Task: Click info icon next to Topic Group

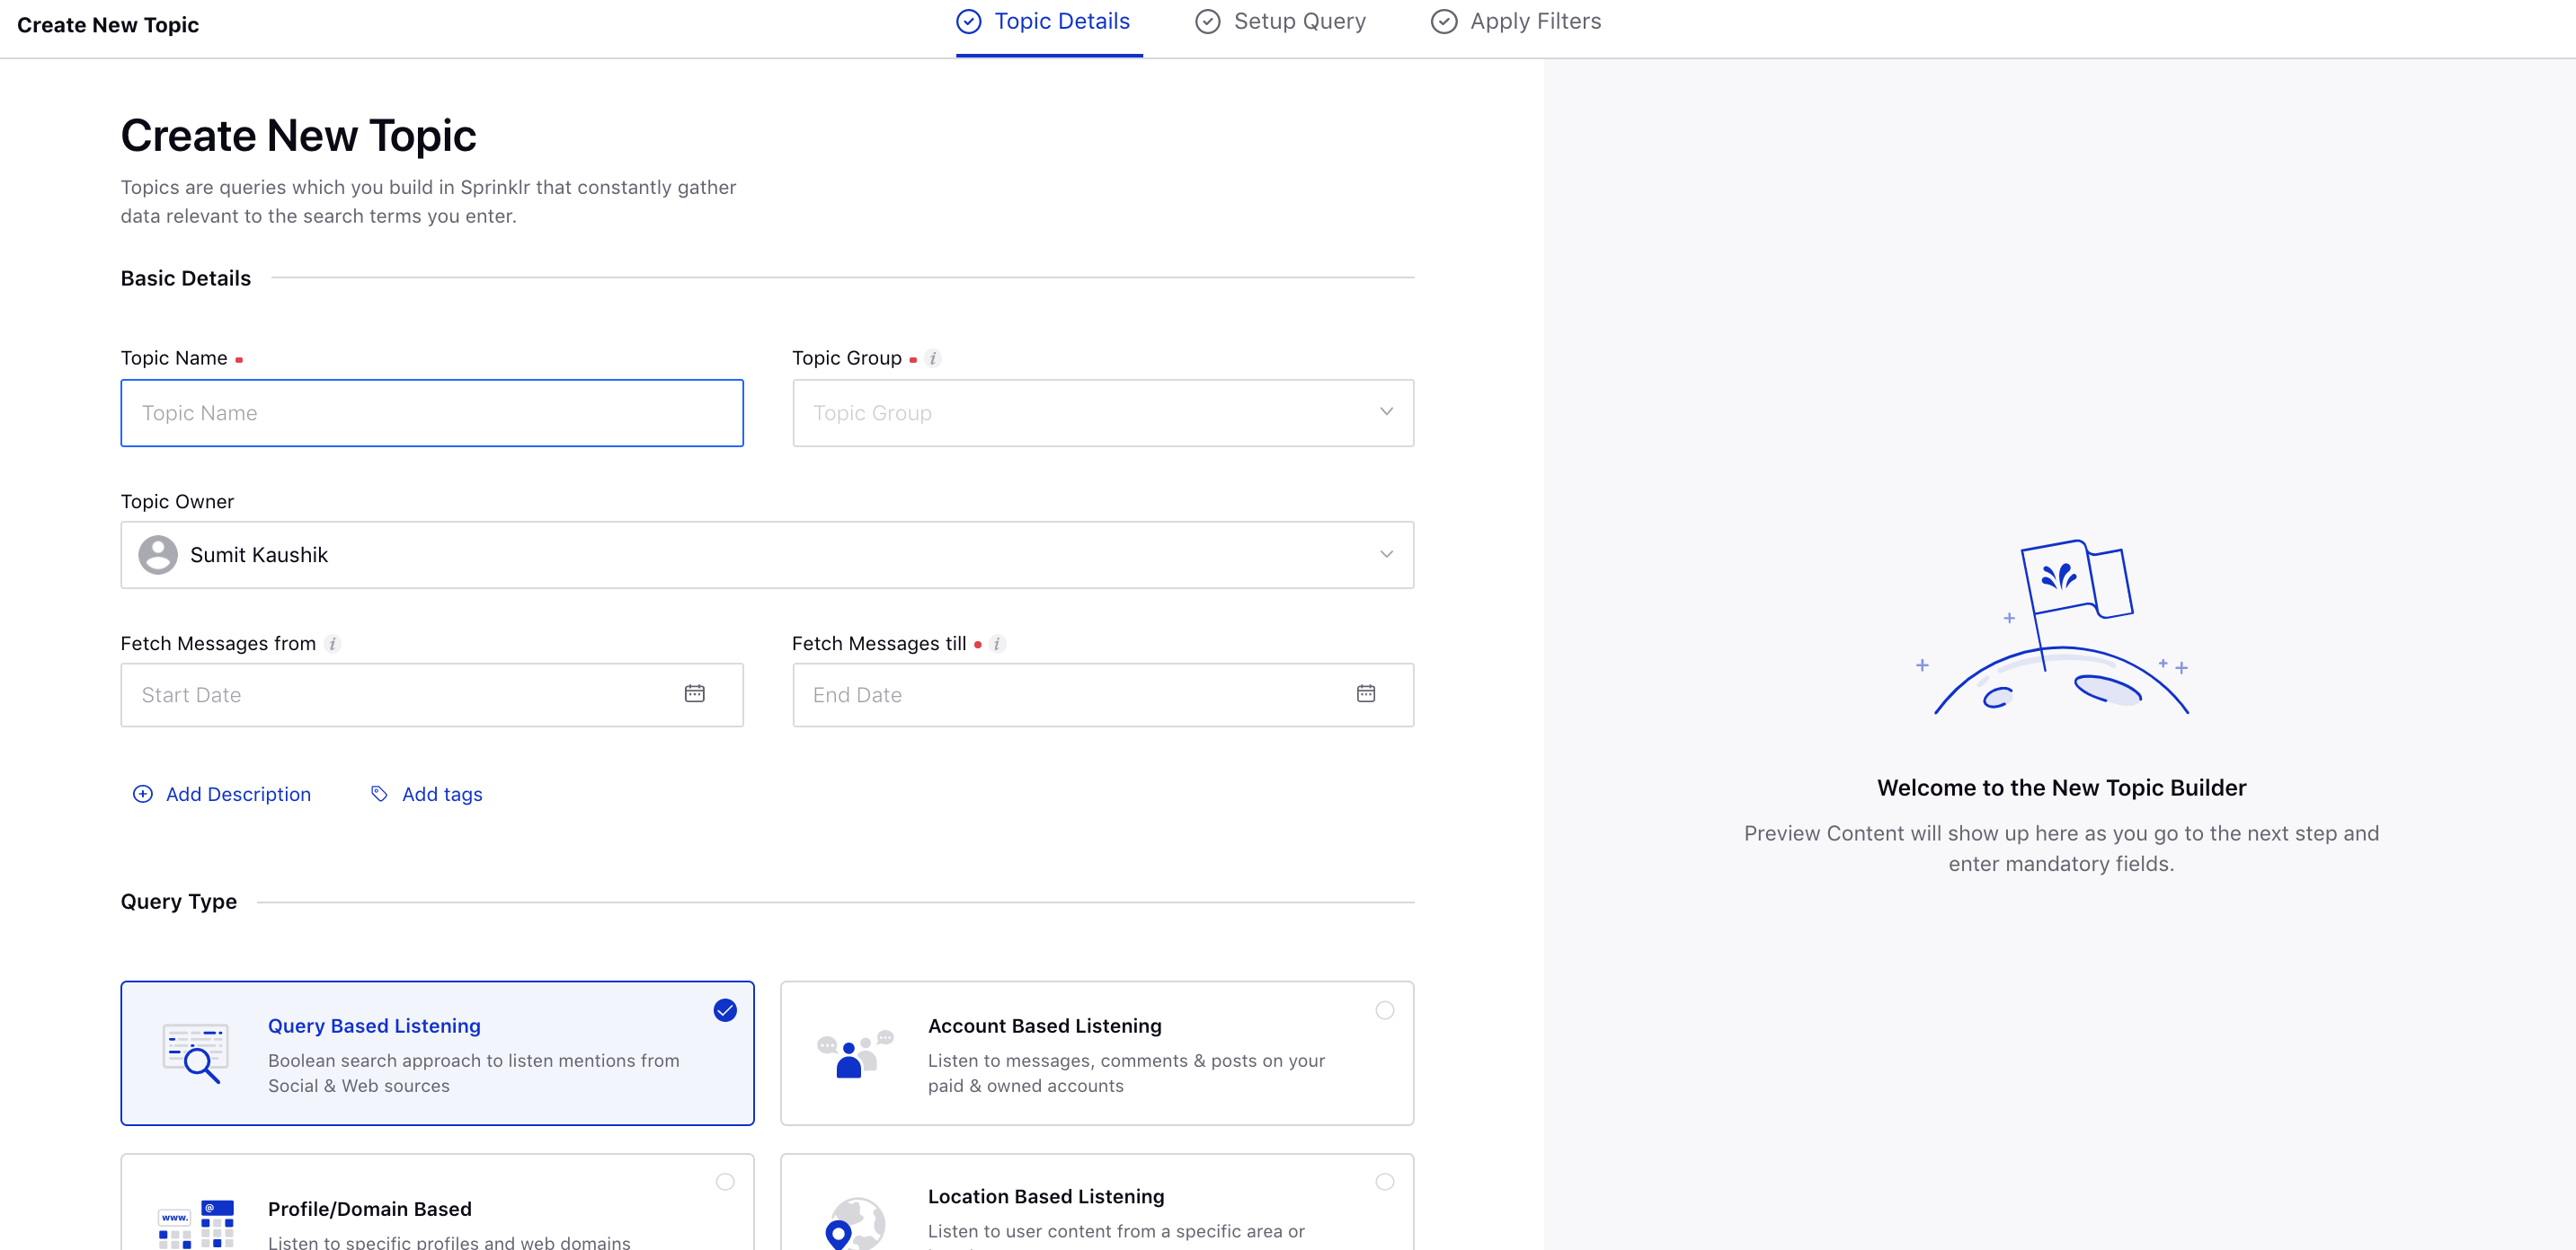Action: pyautogui.click(x=932, y=358)
